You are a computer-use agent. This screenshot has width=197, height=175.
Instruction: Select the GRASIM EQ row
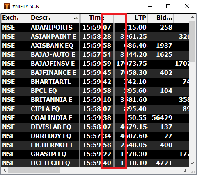click(95, 154)
